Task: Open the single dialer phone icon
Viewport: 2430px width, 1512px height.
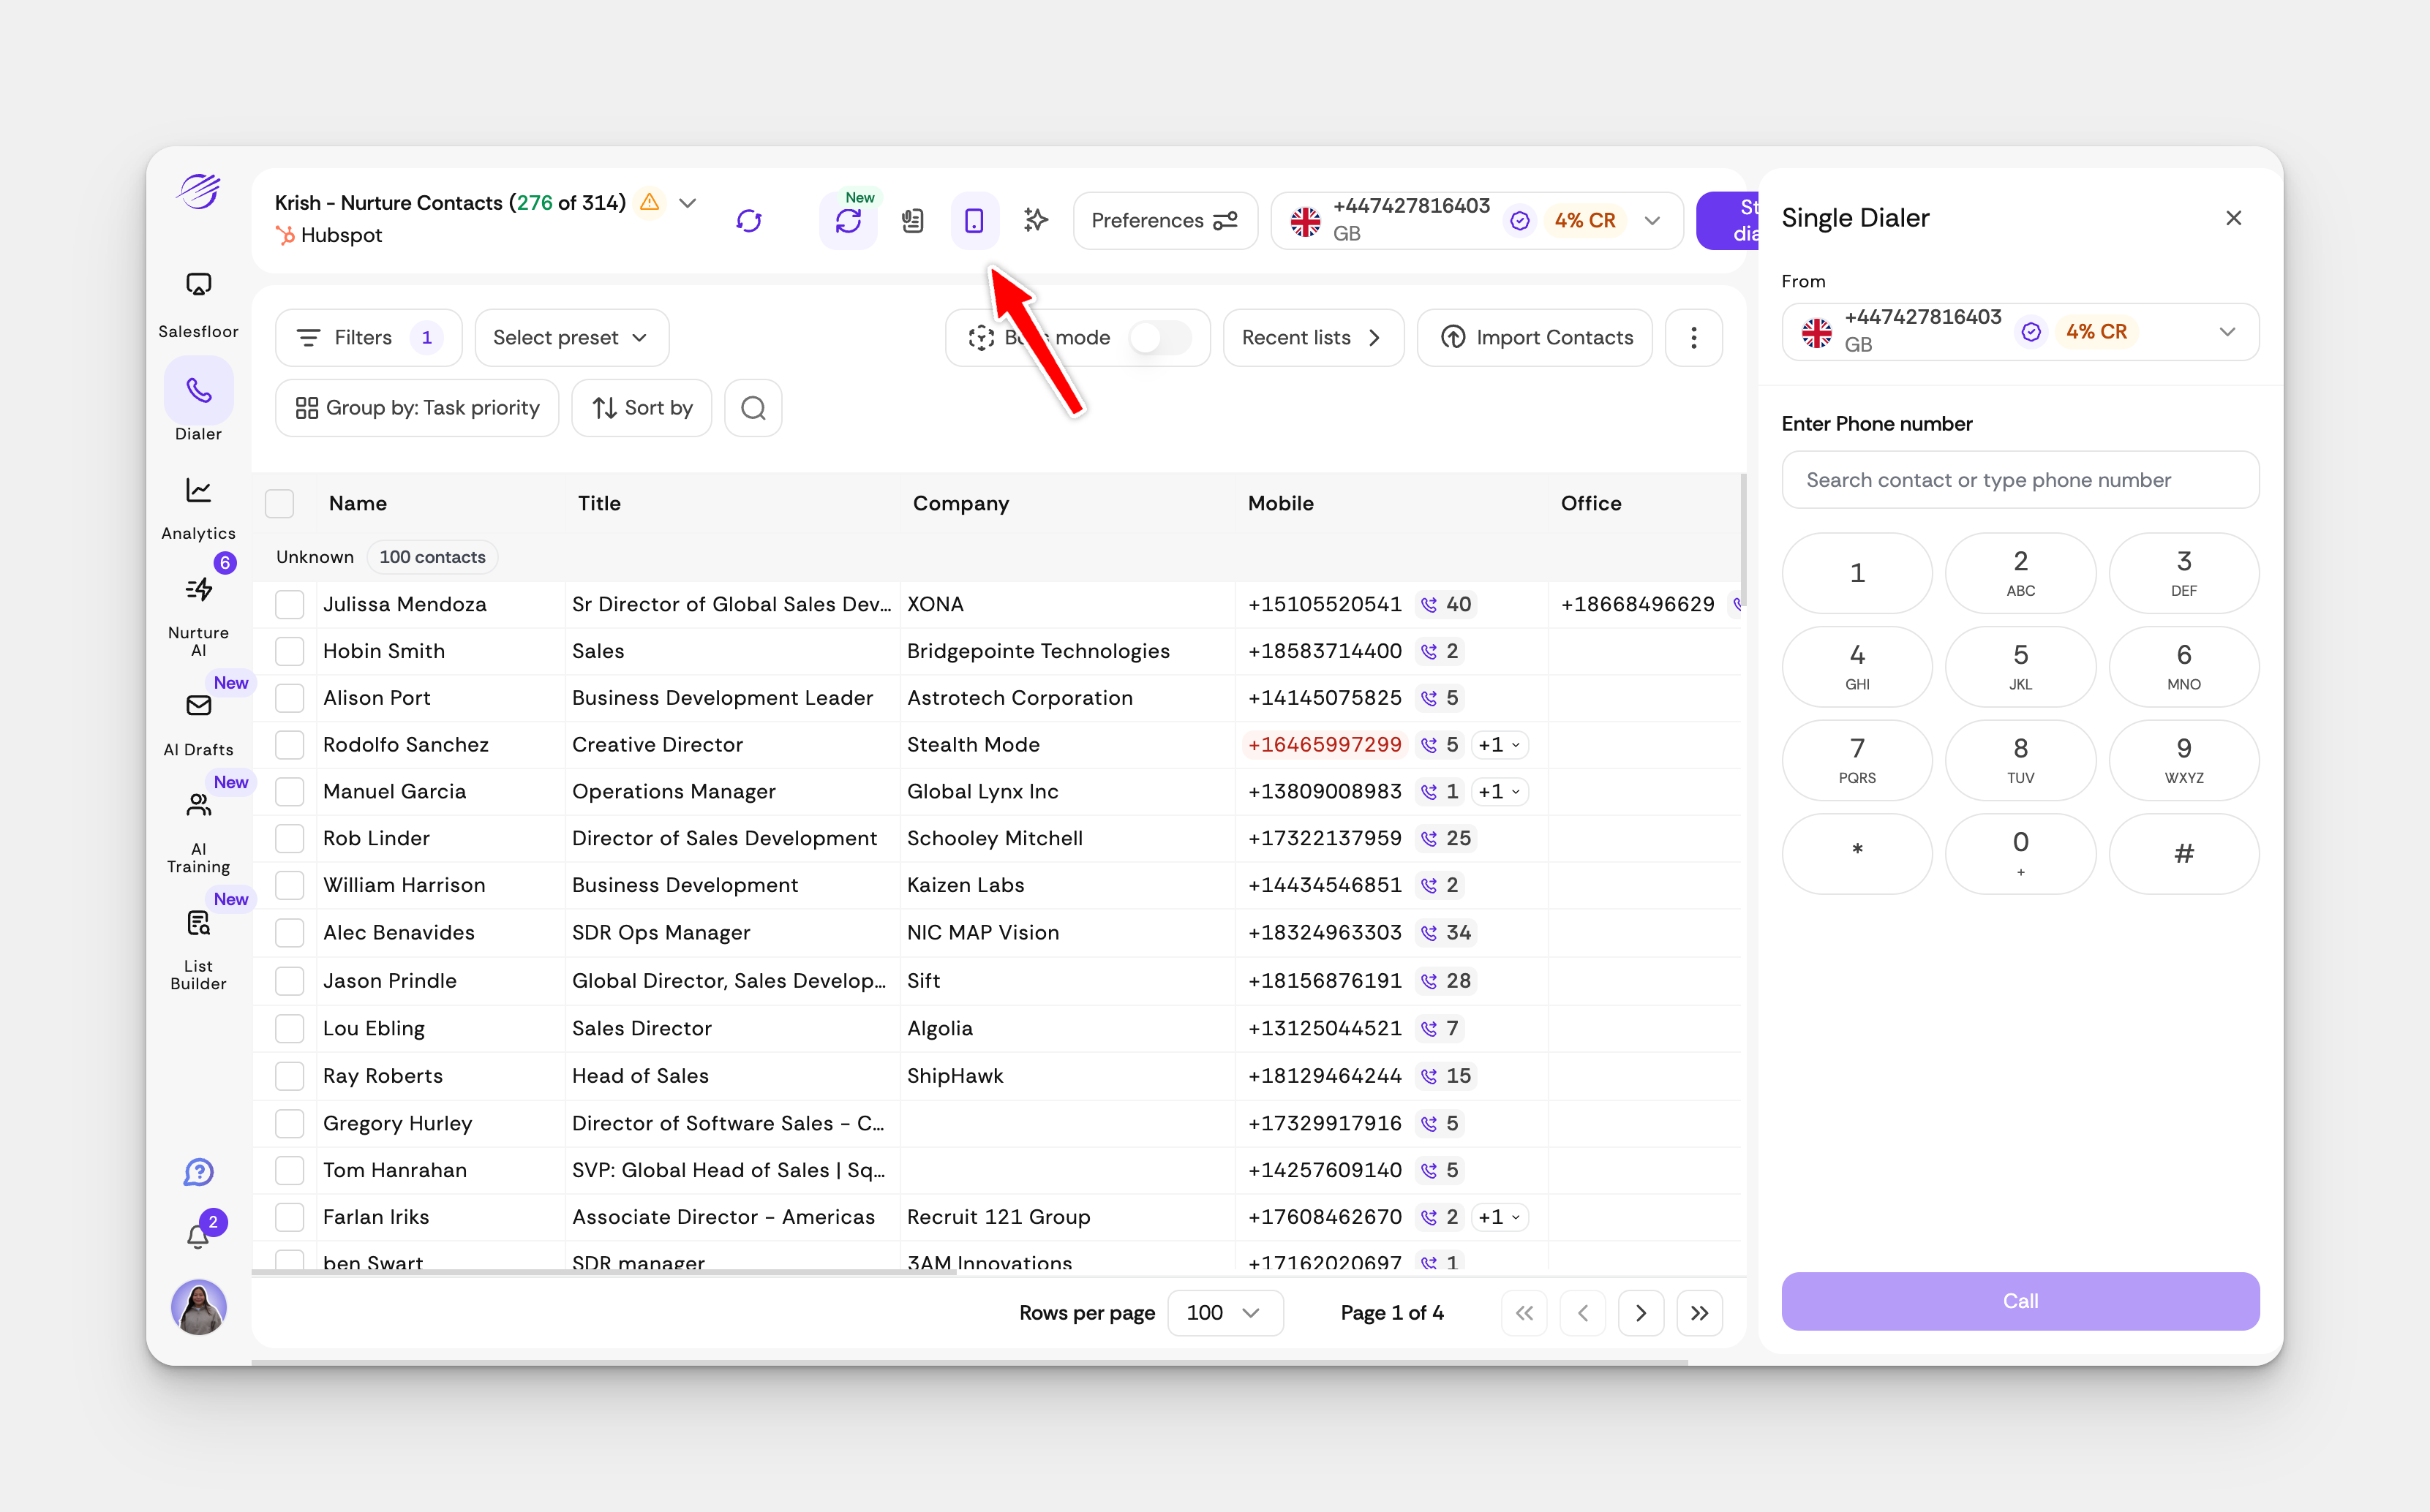Action: 974,220
